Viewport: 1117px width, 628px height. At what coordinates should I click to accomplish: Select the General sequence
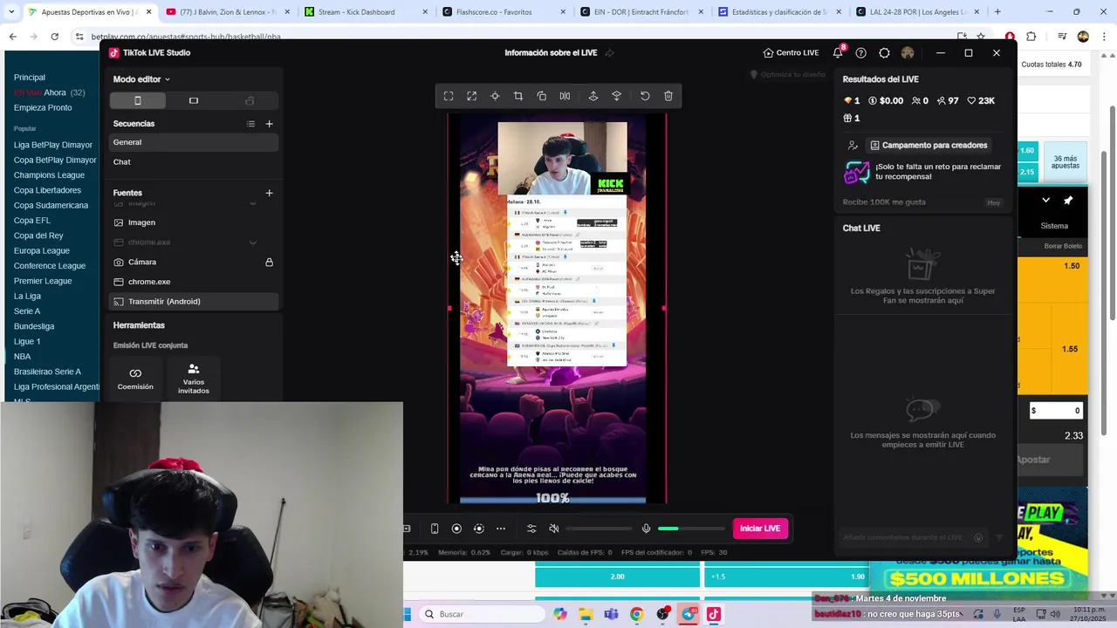(x=194, y=142)
